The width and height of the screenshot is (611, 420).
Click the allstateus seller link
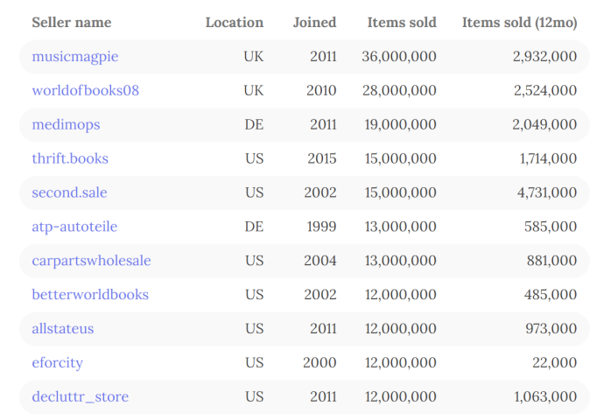tap(62, 329)
